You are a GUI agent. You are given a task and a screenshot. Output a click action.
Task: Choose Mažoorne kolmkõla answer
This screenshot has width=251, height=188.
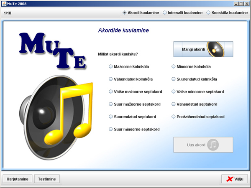tap(111, 66)
